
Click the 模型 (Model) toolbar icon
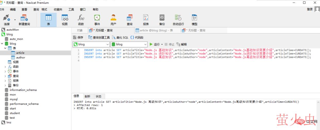pos(195,20)
